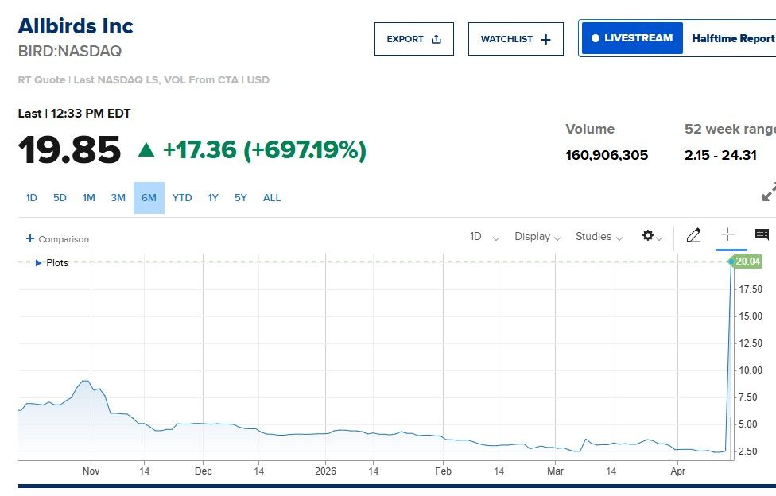Viewport: 776px width, 496px height.
Task: Click the plus icon in Watchlist button
Action: point(545,39)
